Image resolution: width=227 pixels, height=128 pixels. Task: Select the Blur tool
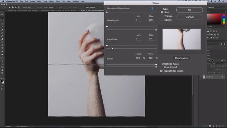(x=2, y=51)
